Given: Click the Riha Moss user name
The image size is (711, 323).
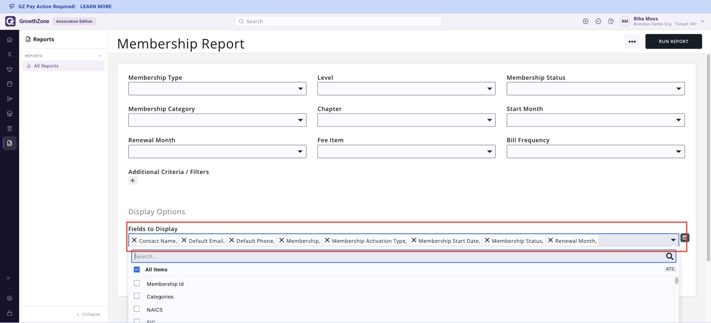Looking at the screenshot, I should [x=646, y=19].
